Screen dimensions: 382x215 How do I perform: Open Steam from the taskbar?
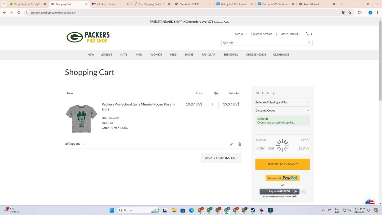(253, 210)
